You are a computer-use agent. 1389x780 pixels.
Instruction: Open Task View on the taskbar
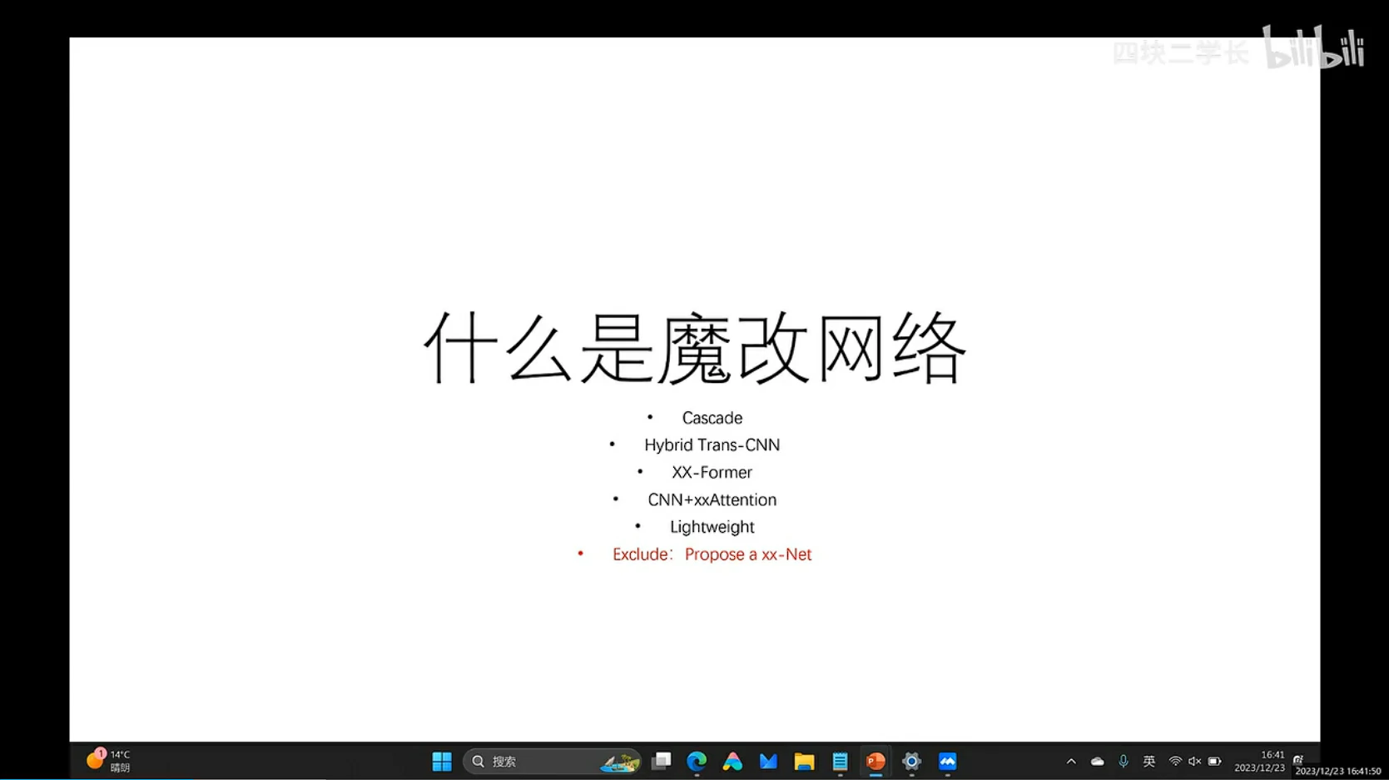click(x=662, y=761)
